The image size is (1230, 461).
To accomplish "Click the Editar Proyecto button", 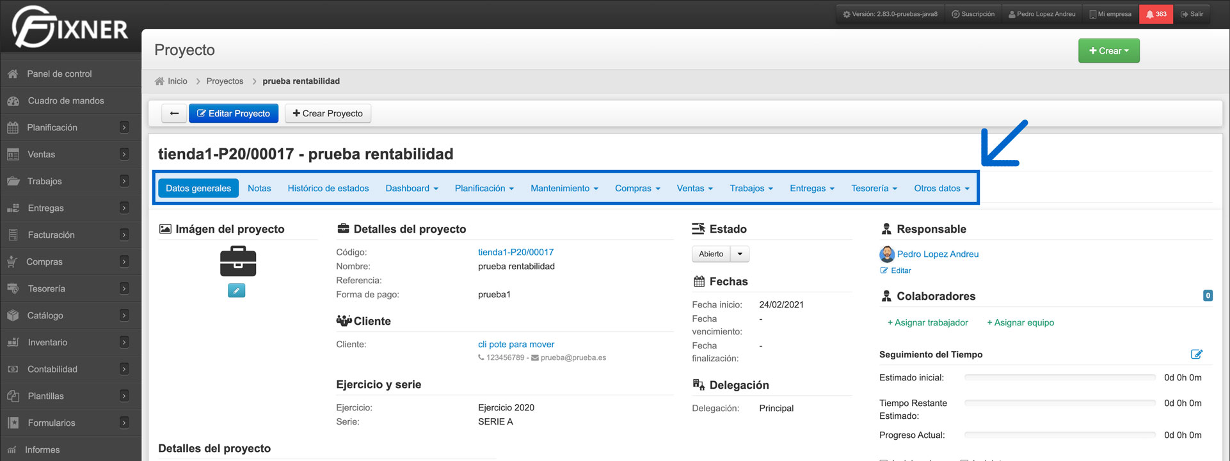I will (234, 113).
